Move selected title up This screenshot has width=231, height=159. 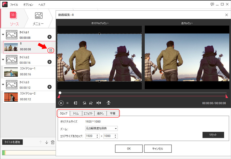(x=40, y=142)
